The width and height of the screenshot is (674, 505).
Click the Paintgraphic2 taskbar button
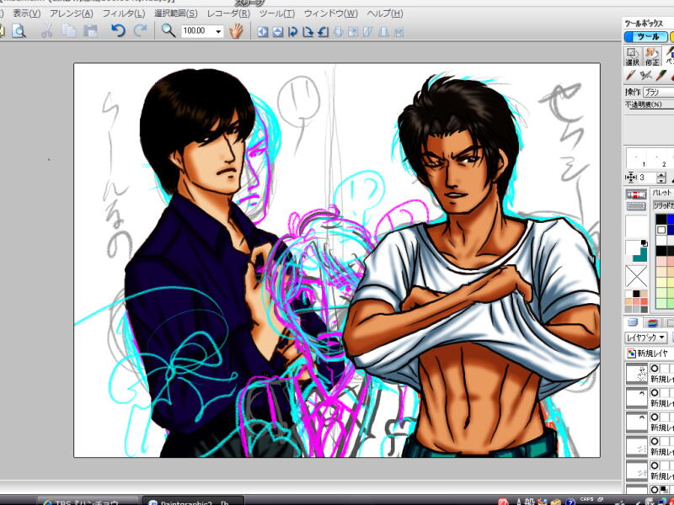click(193, 502)
